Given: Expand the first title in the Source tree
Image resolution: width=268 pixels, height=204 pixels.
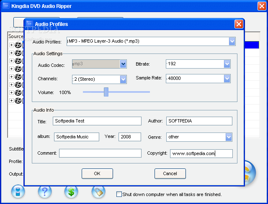Looking at the screenshot, I should [x=11, y=45].
